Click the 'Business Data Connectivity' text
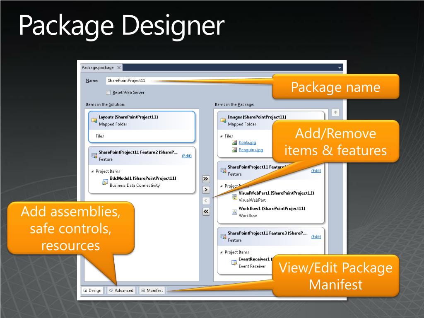Screen dimensions: 424x318 (135, 185)
